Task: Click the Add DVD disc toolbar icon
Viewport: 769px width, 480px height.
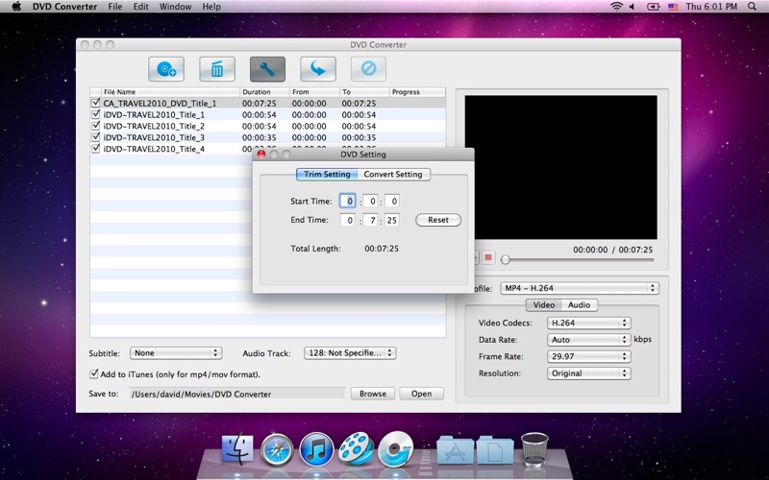Action: click(x=166, y=69)
